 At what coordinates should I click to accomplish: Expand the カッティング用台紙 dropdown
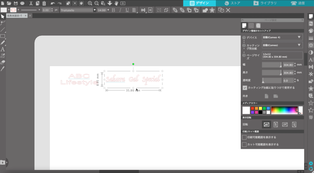282,45
